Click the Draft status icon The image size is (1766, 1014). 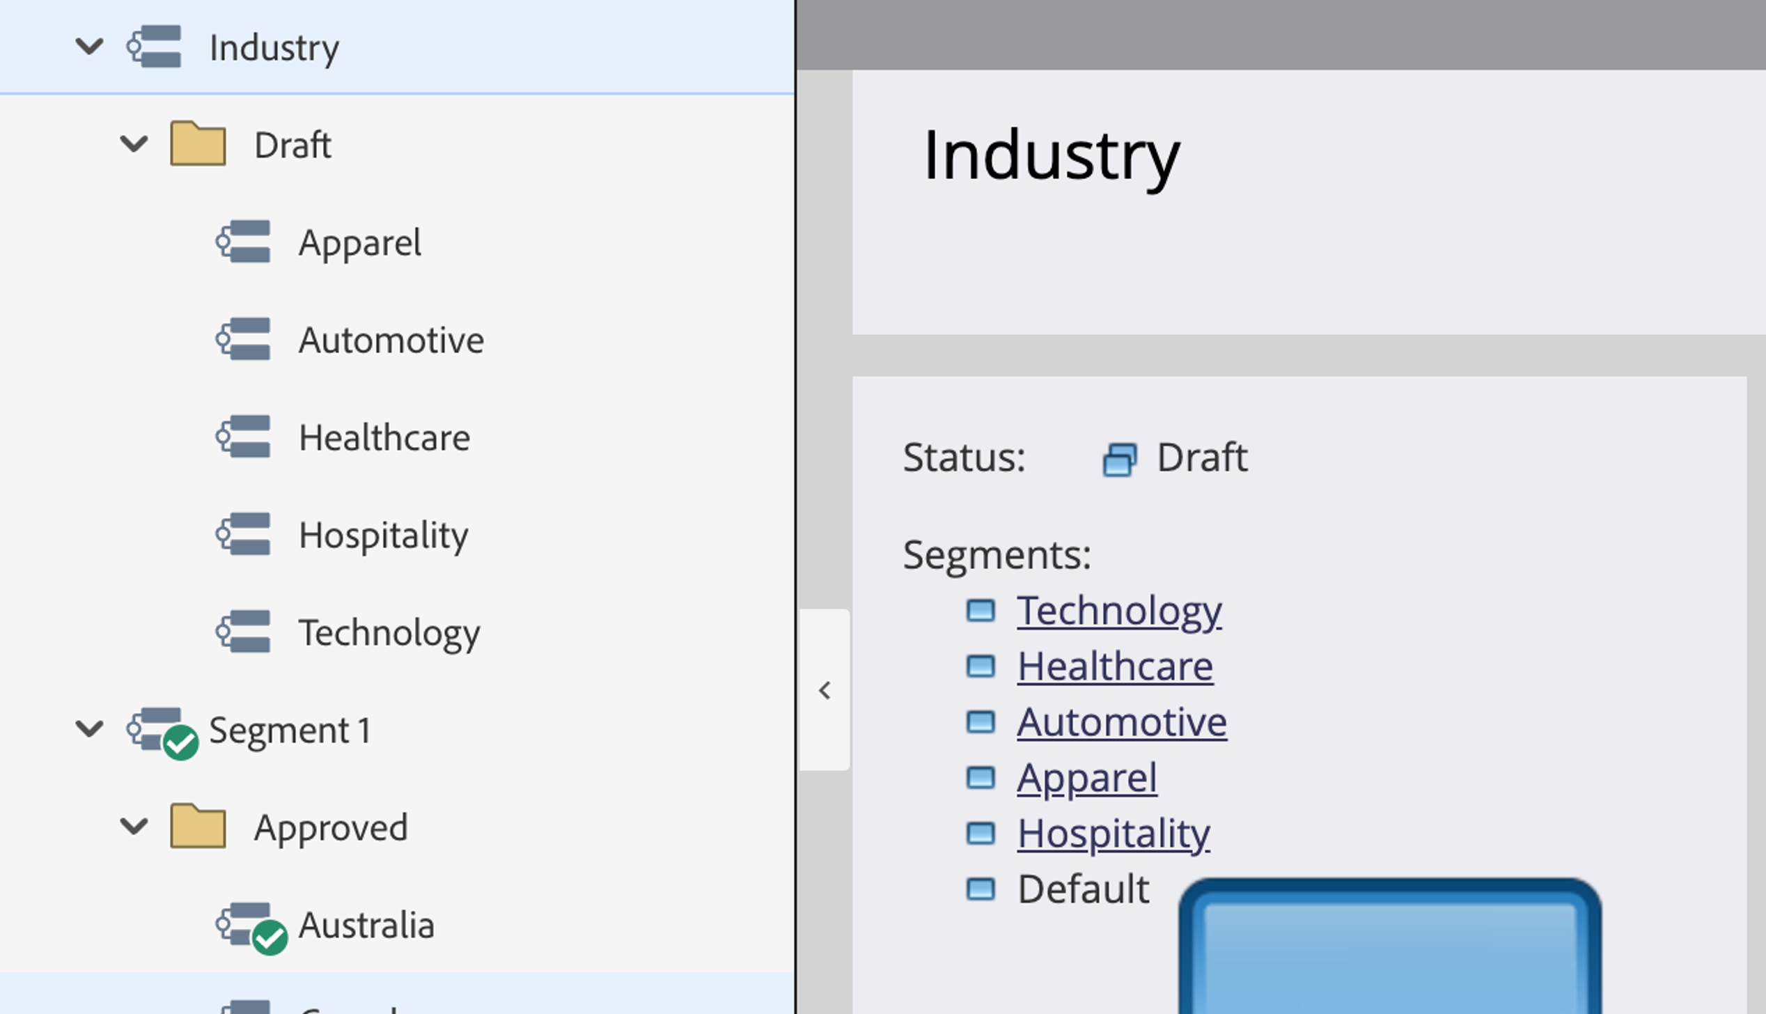tap(1119, 460)
